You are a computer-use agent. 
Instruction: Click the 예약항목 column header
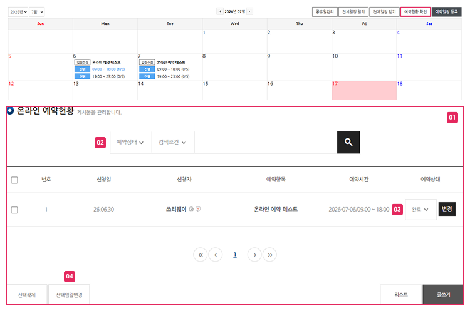point(276,180)
